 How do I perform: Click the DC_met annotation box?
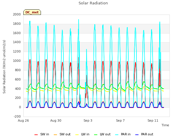point(32,12)
